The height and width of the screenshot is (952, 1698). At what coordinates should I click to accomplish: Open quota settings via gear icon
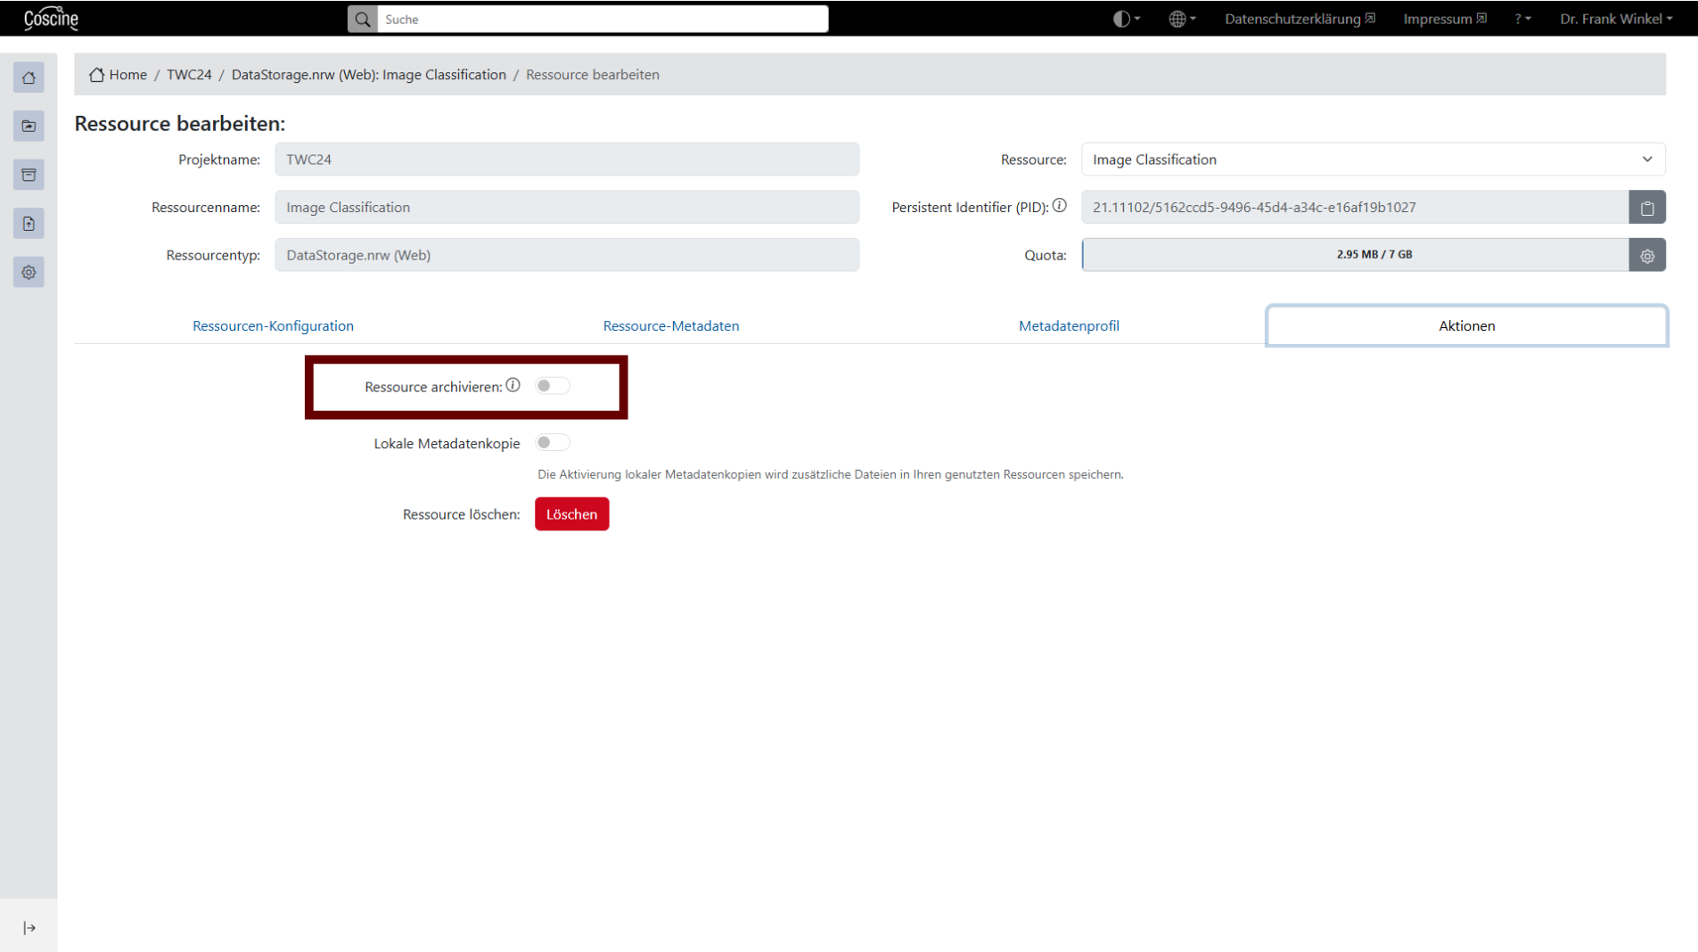click(x=1646, y=255)
